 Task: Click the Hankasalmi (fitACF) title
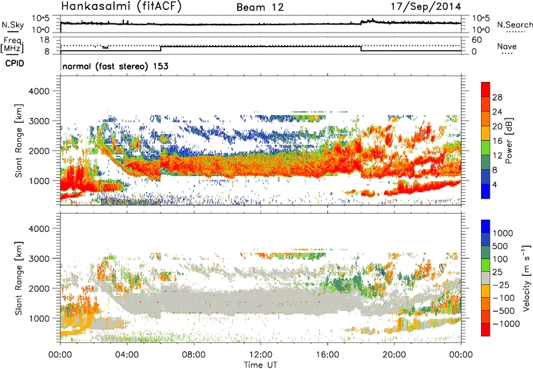coord(121,7)
